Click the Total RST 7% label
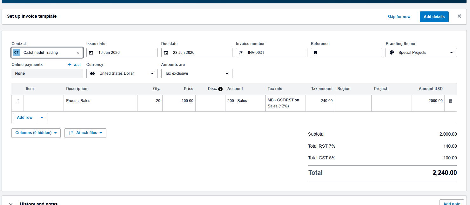470x205 pixels. tap(322, 146)
